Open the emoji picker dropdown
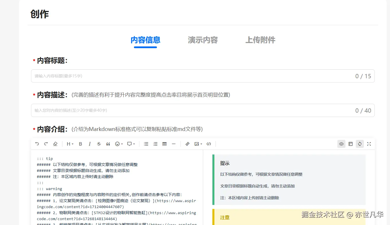The image size is (390, 225). tap(118, 144)
